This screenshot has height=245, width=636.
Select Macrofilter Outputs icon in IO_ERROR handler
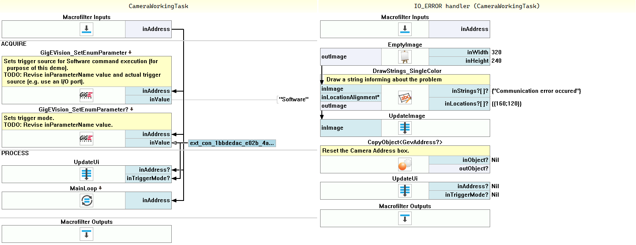pos(405,218)
